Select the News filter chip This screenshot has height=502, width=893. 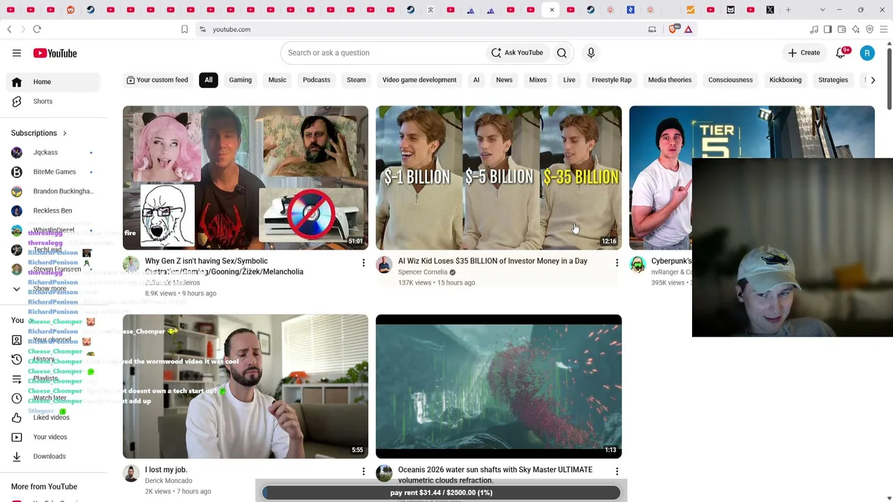pyautogui.click(x=504, y=80)
